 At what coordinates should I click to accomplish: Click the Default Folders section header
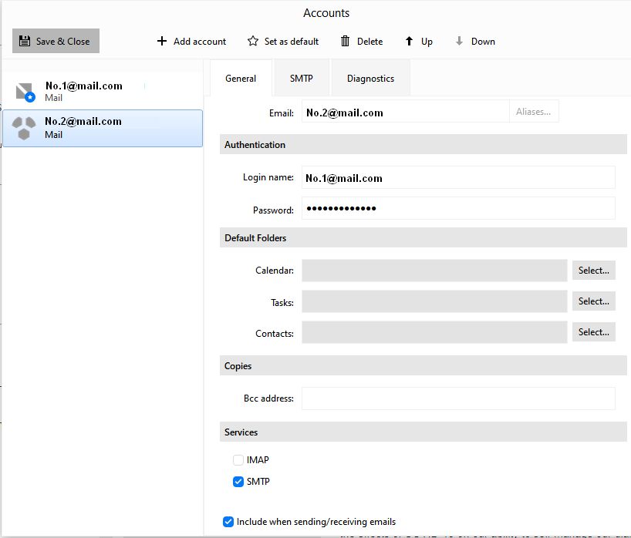point(423,238)
